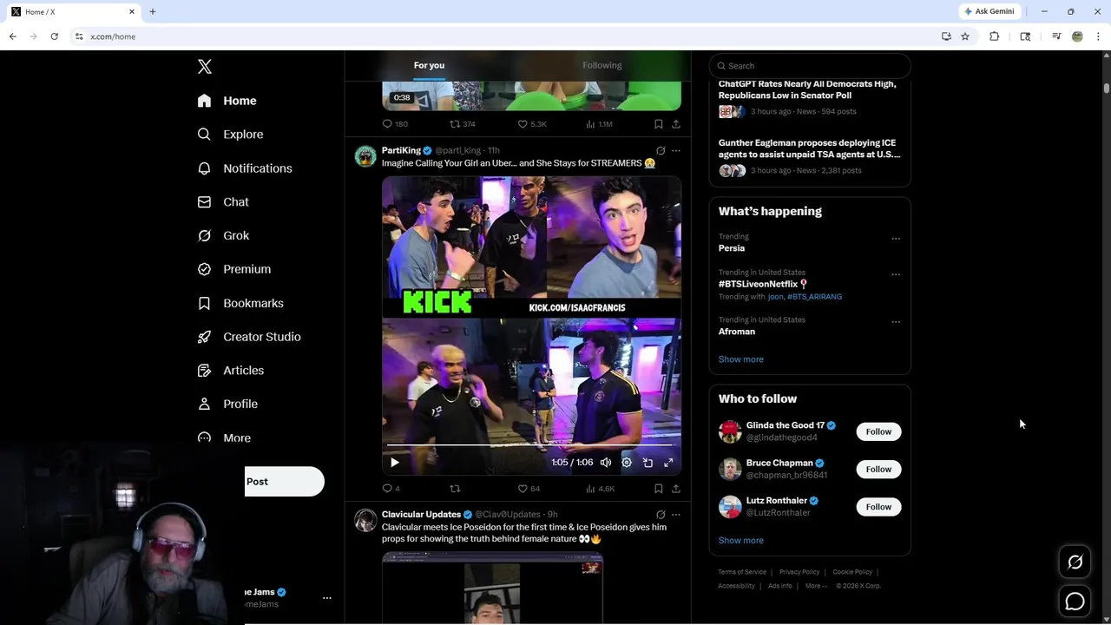Open Chat in sidebar
The image size is (1111, 625).
[x=224, y=202]
